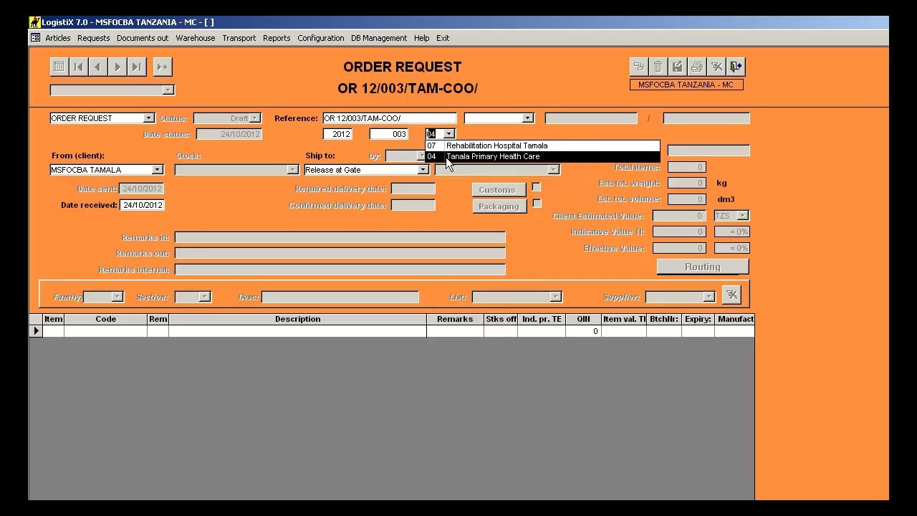Click the Remarks internal field
The width and height of the screenshot is (917, 516).
(340, 269)
